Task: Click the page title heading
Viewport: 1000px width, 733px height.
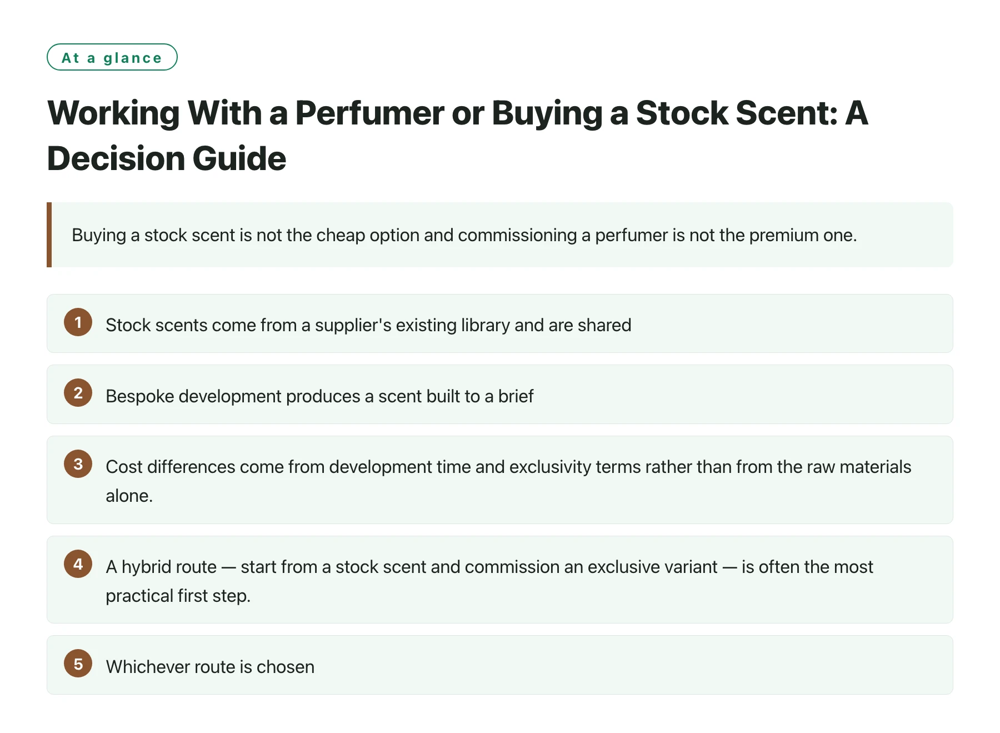Action: point(458,136)
